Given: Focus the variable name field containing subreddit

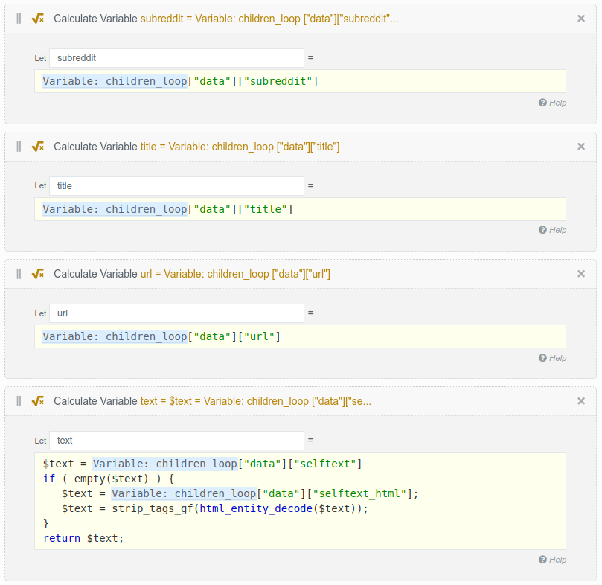Looking at the screenshot, I should pyautogui.click(x=176, y=58).
